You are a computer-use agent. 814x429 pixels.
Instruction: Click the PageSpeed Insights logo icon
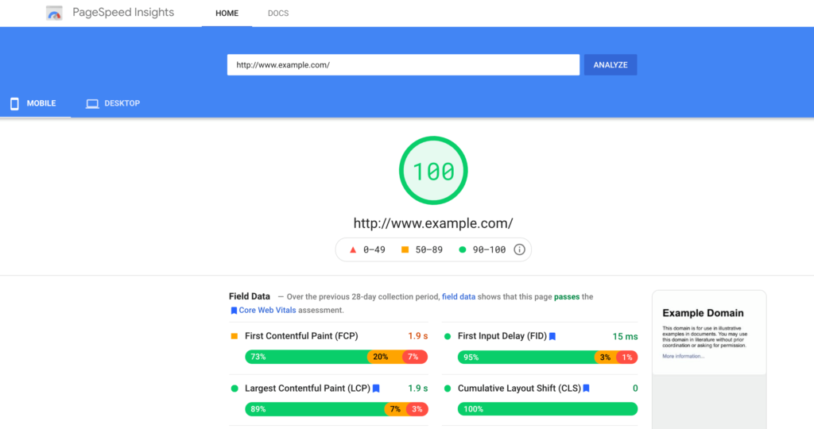pyautogui.click(x=54, y=13)
